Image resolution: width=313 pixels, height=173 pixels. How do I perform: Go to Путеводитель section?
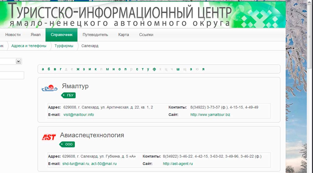pos(95,35)
